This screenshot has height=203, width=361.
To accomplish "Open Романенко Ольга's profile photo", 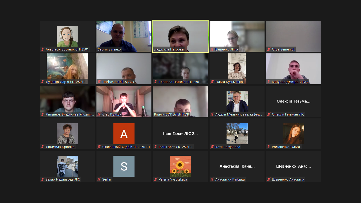I will click(294, 134).
